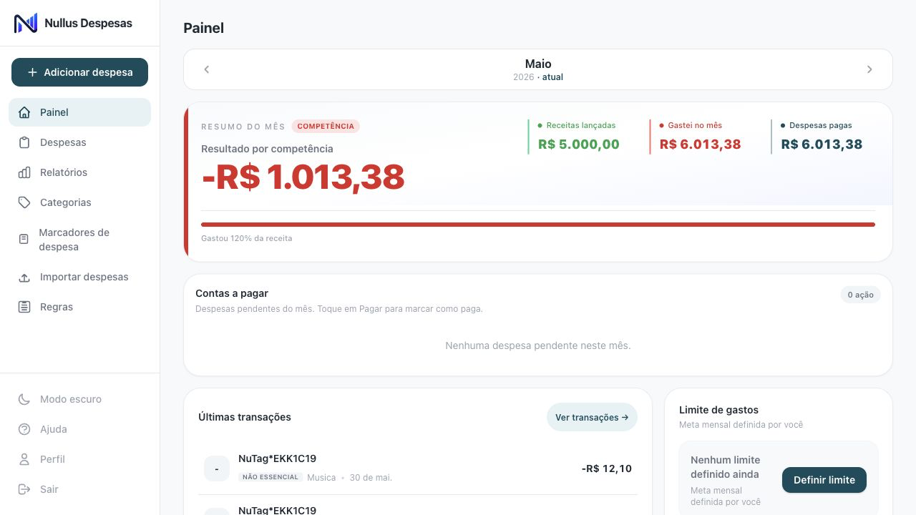Open the Despesas menu item
Viewport: 916px width, 515px height.
tap(79, 142)
